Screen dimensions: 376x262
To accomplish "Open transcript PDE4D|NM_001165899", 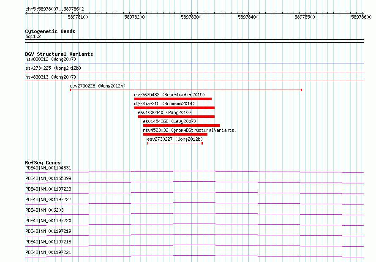I will (48, 178).
